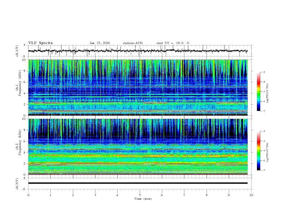Click the "start UT = 18:0 :0" text
The image size is (283, 219).
pos(173,43)
